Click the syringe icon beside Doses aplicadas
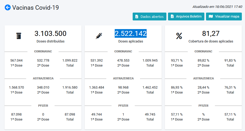This screenshot has height=131, width=245. pos(99,36)
